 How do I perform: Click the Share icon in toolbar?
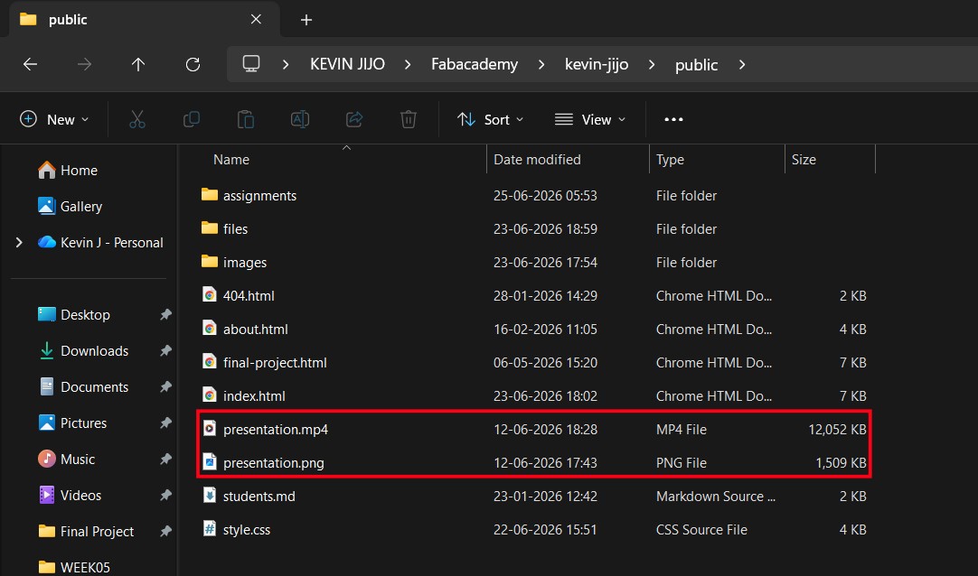(x=354, y=119)
